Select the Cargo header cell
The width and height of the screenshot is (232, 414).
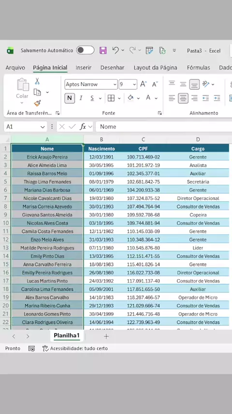click(x=198, y=149)
